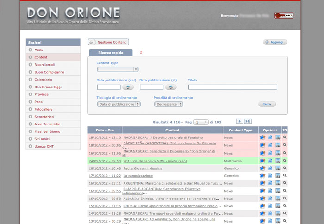The height and width of the screenshot is (224, 324).
Task: Open Aree Tematiche section in sidebar
Action: [x=53, y=124]
